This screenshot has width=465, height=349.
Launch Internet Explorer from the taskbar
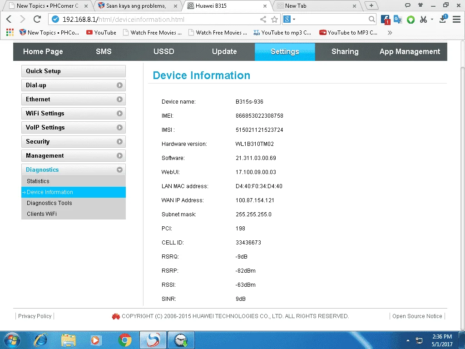pos(40,340)
